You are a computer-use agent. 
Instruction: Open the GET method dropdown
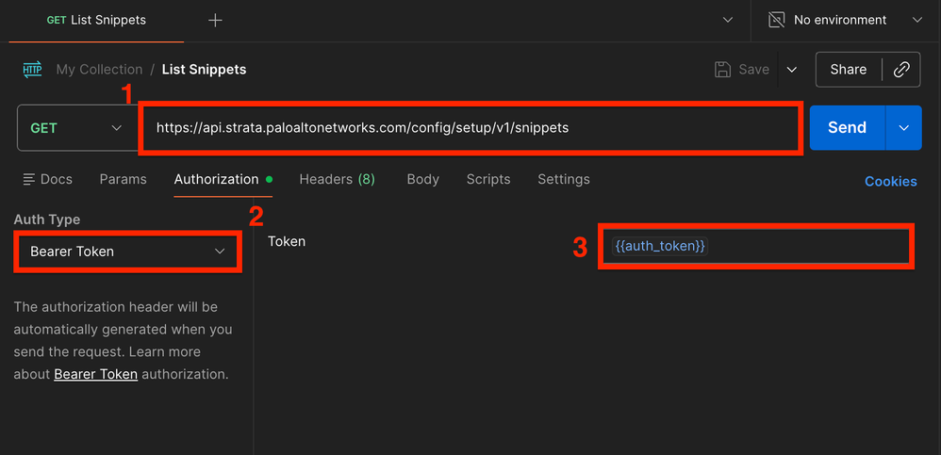[77, 128]
